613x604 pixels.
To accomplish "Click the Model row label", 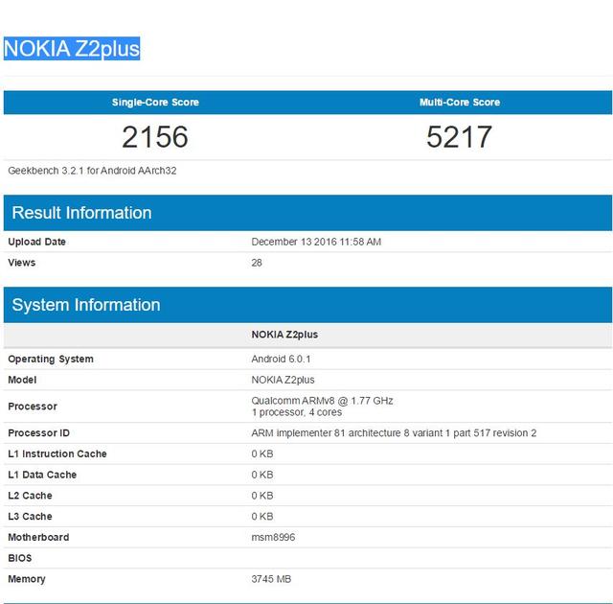I will [22, 380].
